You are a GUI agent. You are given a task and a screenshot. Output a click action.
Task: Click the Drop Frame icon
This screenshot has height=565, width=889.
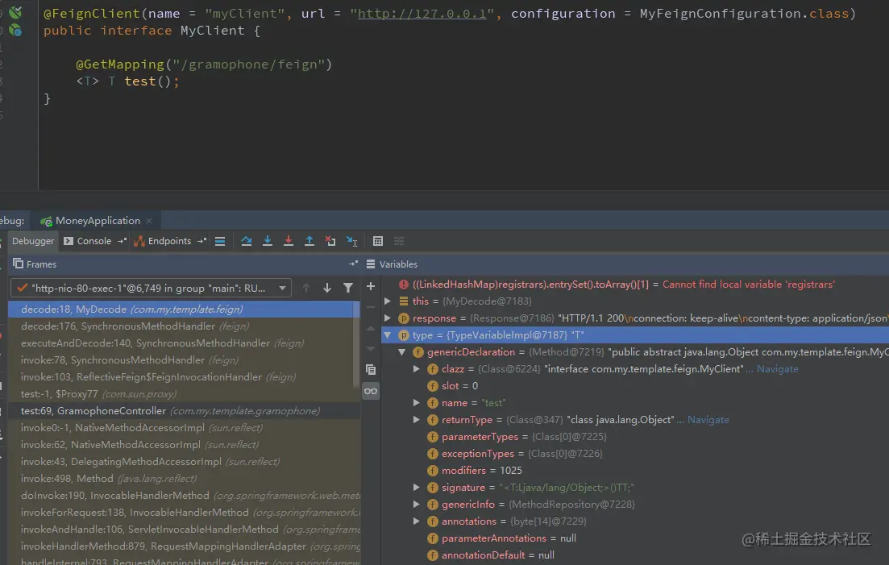(x=330, y=241)
